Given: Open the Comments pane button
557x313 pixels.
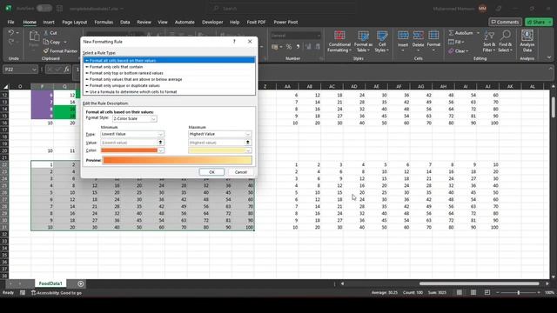Looking at the screenshot, I should (x=505, y=22).
